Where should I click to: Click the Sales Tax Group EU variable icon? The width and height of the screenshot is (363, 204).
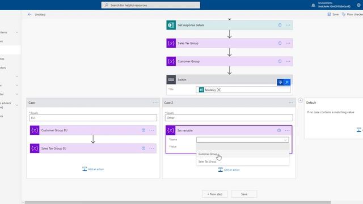tap(35, 148)
